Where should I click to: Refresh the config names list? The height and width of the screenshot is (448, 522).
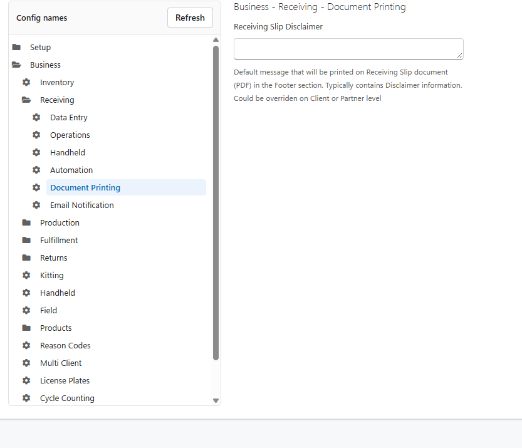click(x=190, y=18)
